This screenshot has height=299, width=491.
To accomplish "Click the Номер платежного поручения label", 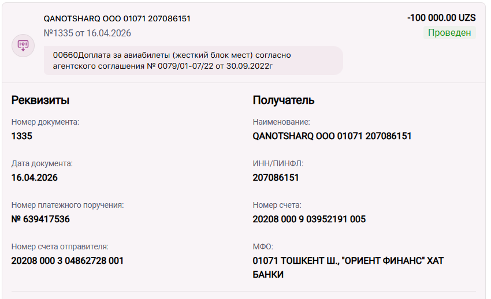I will 68,205.
